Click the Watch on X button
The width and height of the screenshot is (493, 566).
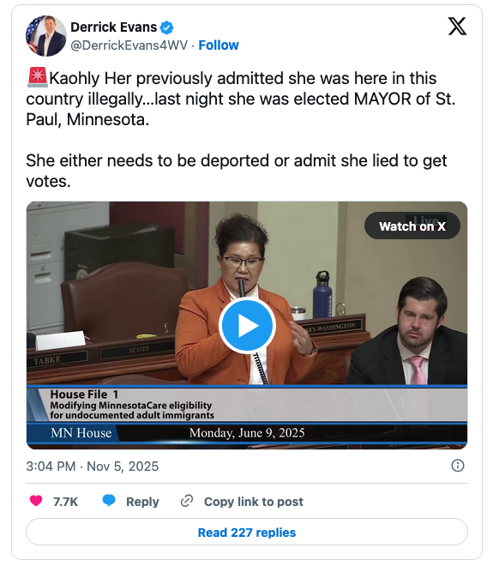tap(412, 226)
